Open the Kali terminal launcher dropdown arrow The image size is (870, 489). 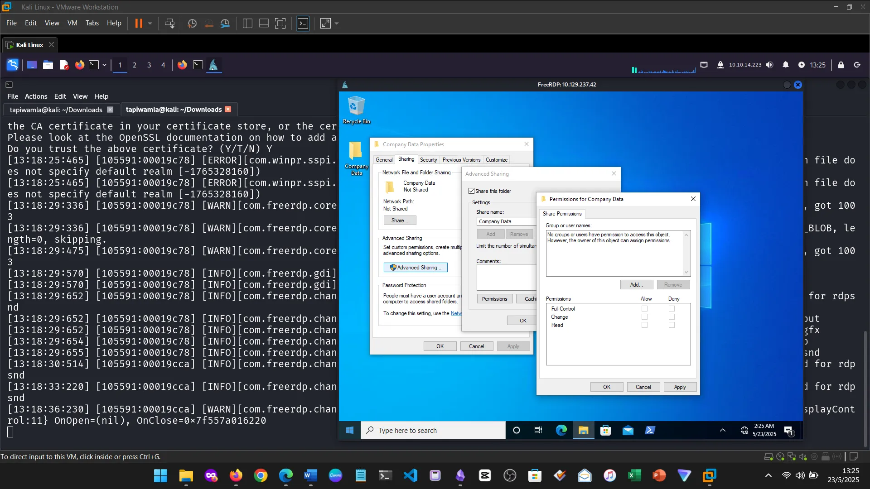click(x=104, y=65)
